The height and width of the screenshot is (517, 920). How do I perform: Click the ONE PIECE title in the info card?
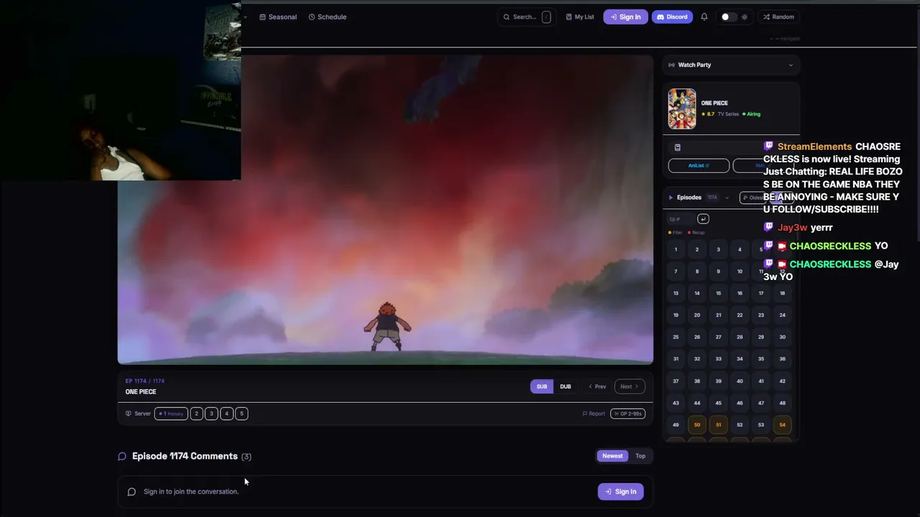(714, 103)
